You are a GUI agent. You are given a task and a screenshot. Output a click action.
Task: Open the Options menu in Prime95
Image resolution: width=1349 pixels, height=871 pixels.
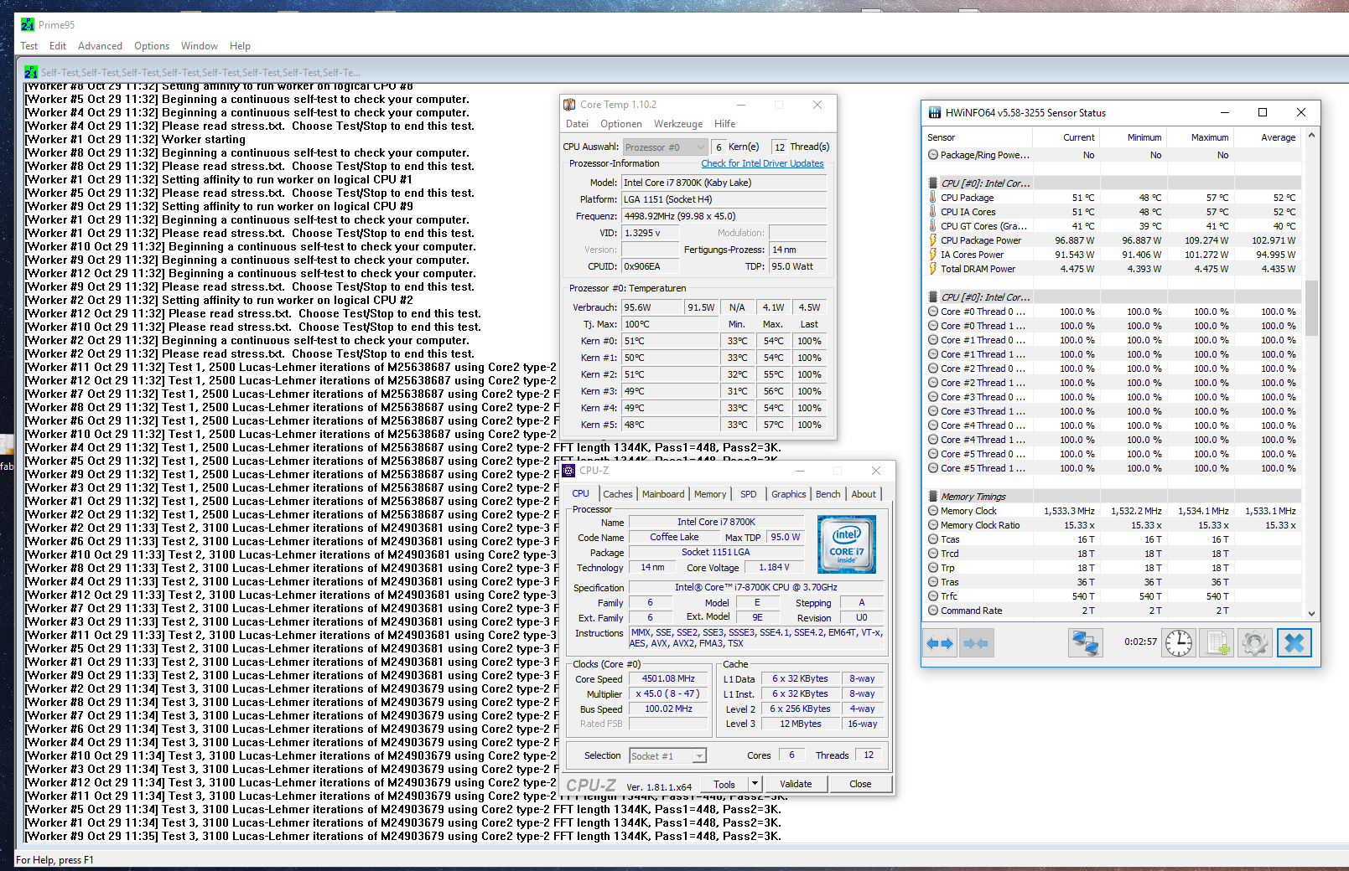click(152, 46)
